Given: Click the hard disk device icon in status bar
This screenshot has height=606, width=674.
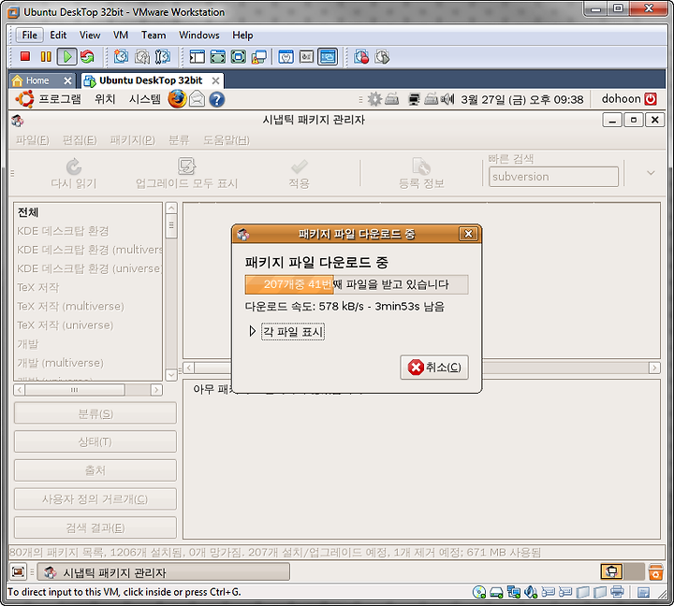Looking at the screenshot, I should click(x=496, y=593).
